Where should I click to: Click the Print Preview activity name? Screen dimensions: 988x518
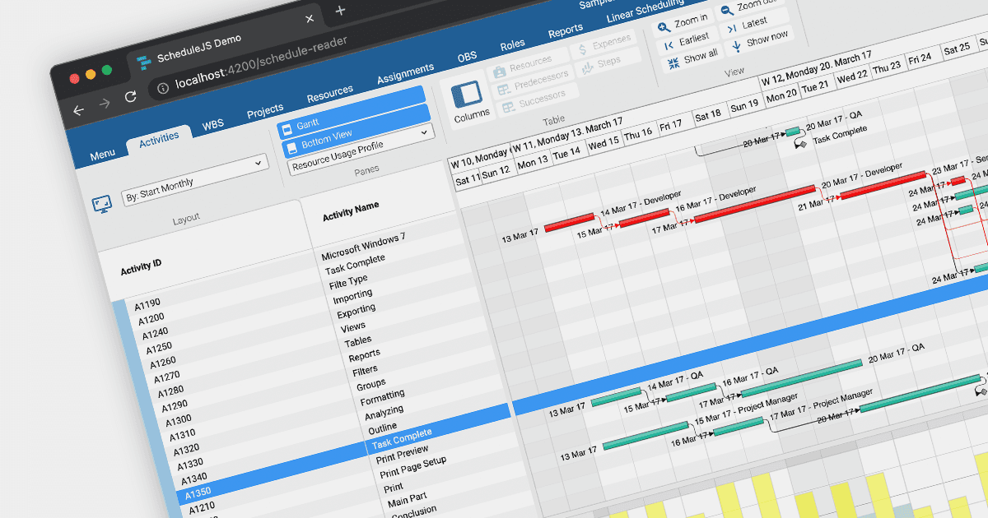[403, 454]
